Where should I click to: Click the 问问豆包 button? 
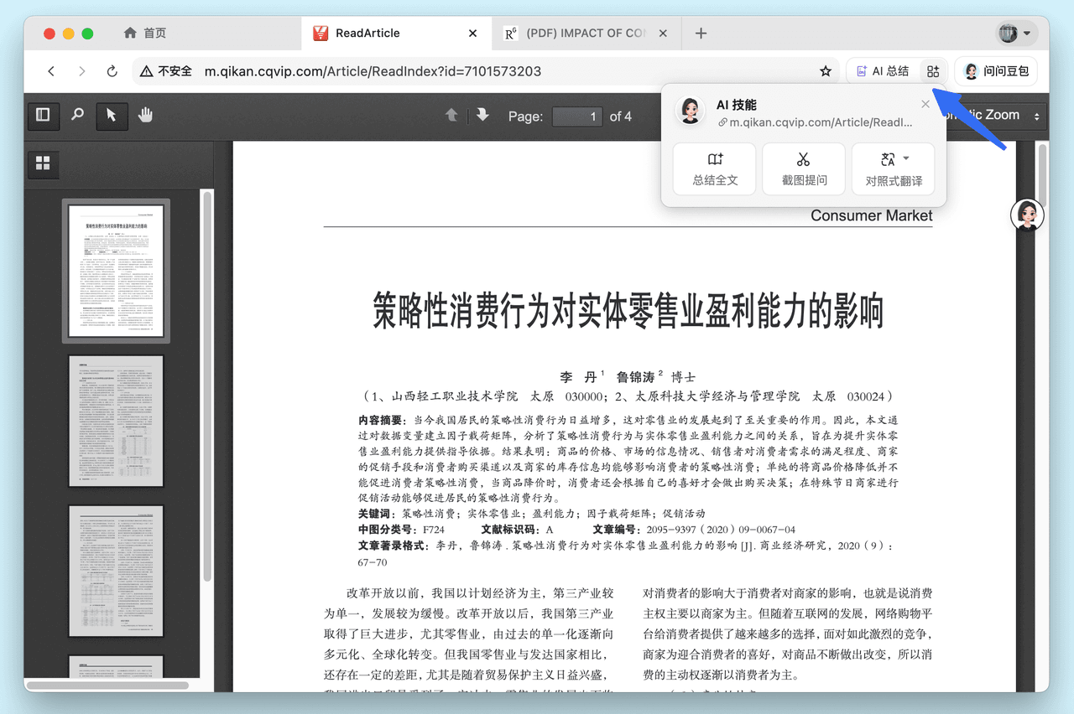click(x=995, y=70)
